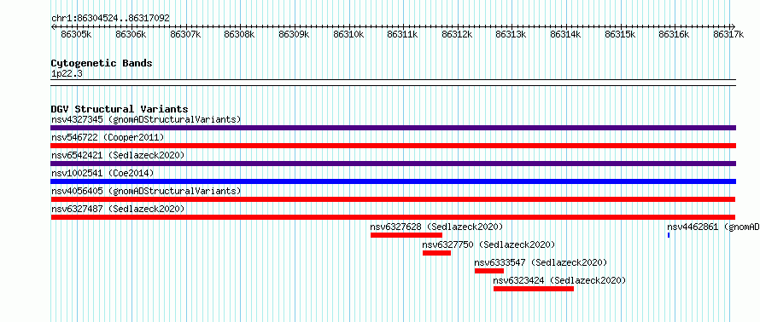Viewport: 760px width, 322px height.
Task: Click the chr1:86304524..86317092 region label
Action: (x=110, y=18)
